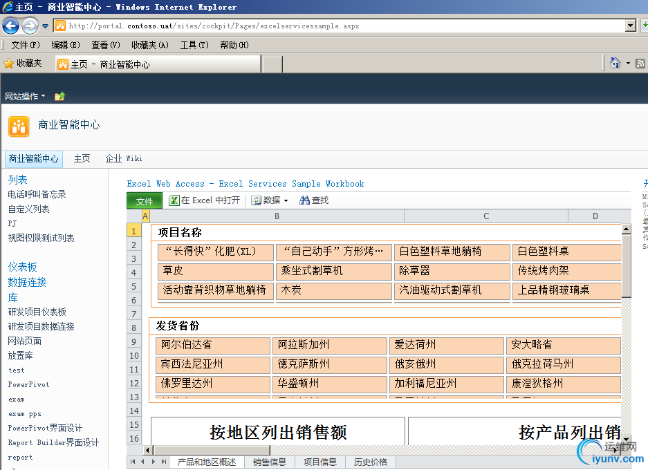This screenshot has width=648, height=470.
Task: Open the 收藏夹(A) browser menu
Action: pos(149,45)
